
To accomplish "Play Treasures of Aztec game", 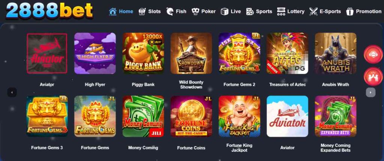I will 288,53.
